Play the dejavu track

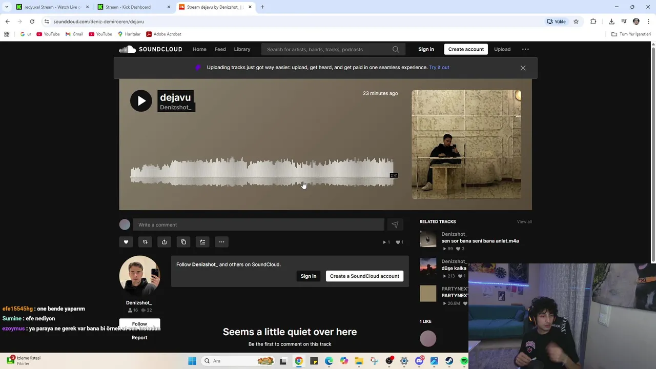click(141, 100)
